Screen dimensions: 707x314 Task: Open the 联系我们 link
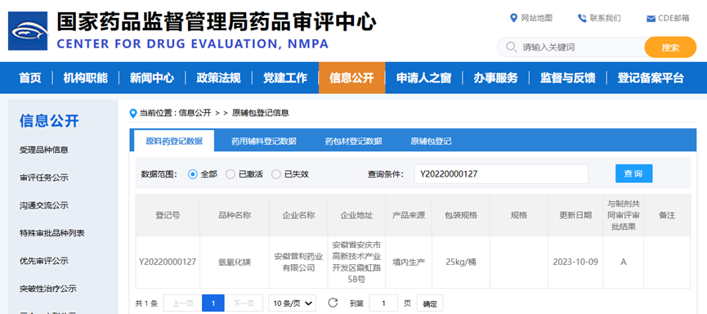click(x=605, y=18)
